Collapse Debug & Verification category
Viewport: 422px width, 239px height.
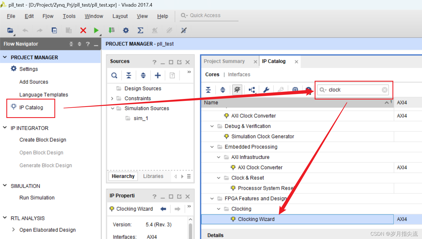(212, 126)
